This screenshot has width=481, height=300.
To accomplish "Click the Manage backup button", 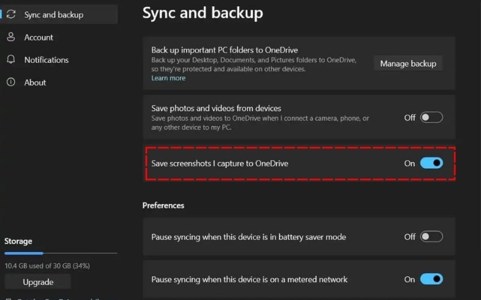I will click(x=408, y=64).
